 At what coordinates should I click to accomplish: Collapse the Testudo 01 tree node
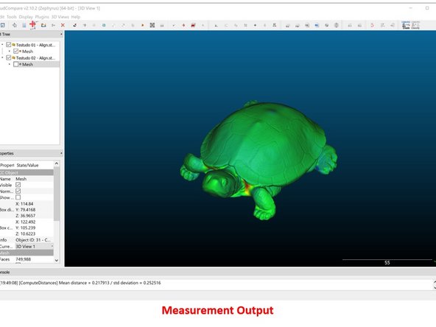[x=2, y=45]
